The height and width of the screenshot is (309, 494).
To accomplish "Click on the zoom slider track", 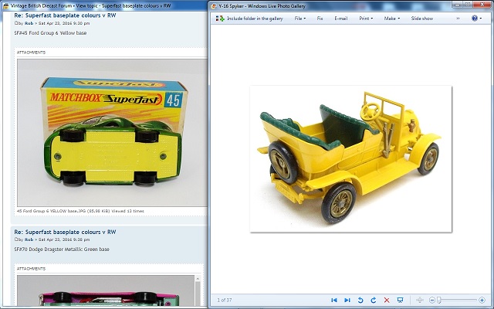I will (x=459, y=300).
